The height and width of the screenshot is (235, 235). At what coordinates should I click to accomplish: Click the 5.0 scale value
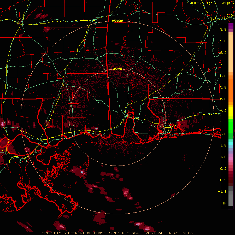pos(223,99)
